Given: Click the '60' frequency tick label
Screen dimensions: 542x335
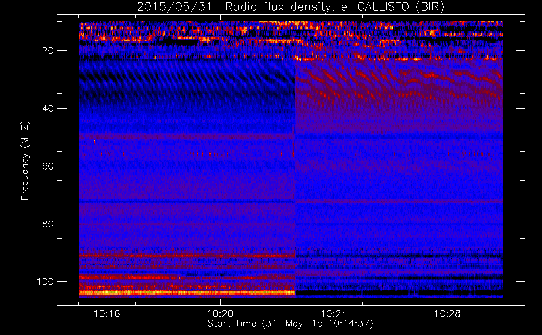Looking at the screenshot, I should pyautogui.click(x=48, y=166).
